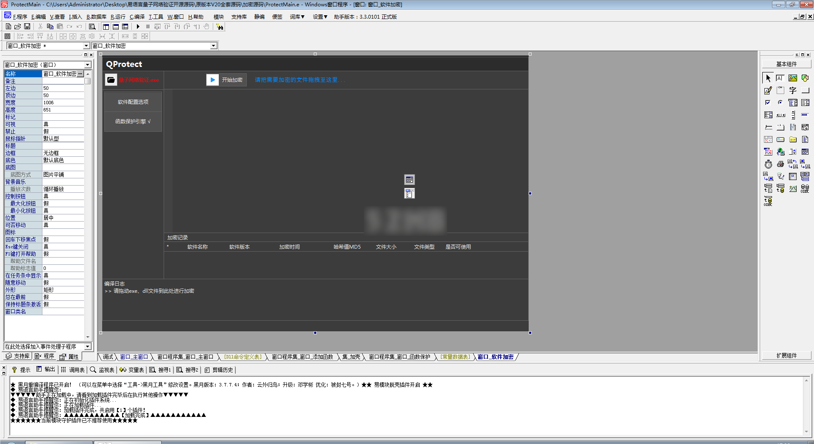Select the color picker component tool

click(x=768, y=152)
